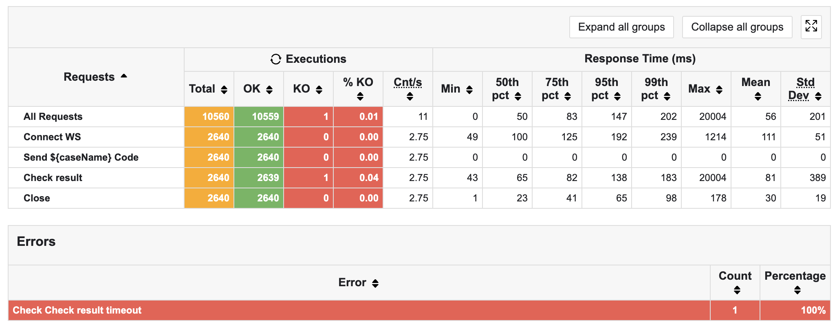Sort by OK column arrows

click(x=269, y=90)
